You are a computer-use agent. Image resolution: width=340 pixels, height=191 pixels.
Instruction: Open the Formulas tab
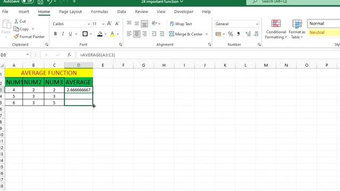(x=99, y=12)
